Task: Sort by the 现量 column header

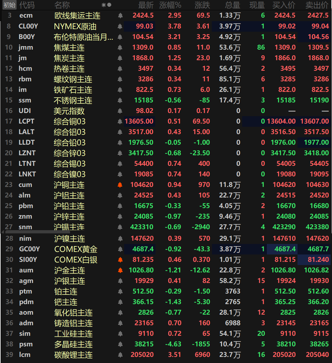Action: point(257,5)
